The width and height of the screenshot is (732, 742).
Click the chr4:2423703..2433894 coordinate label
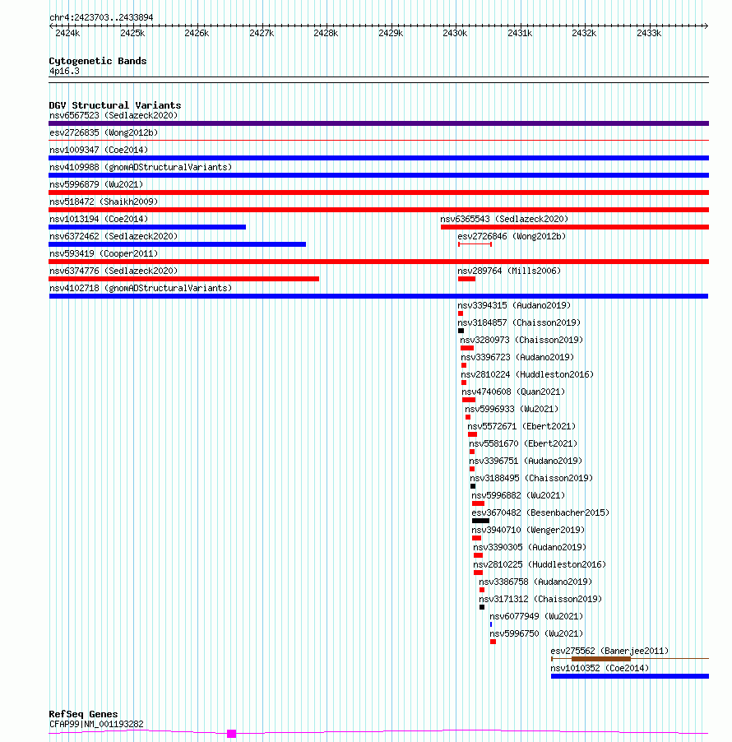pyautogui.click(x=101, y=17)
